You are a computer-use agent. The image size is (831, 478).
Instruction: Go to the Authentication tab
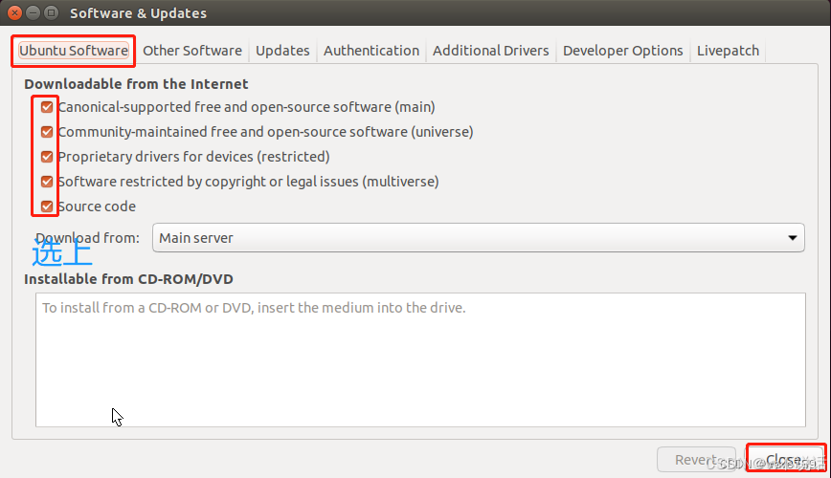pyautogui.click(x=371, y=51)
